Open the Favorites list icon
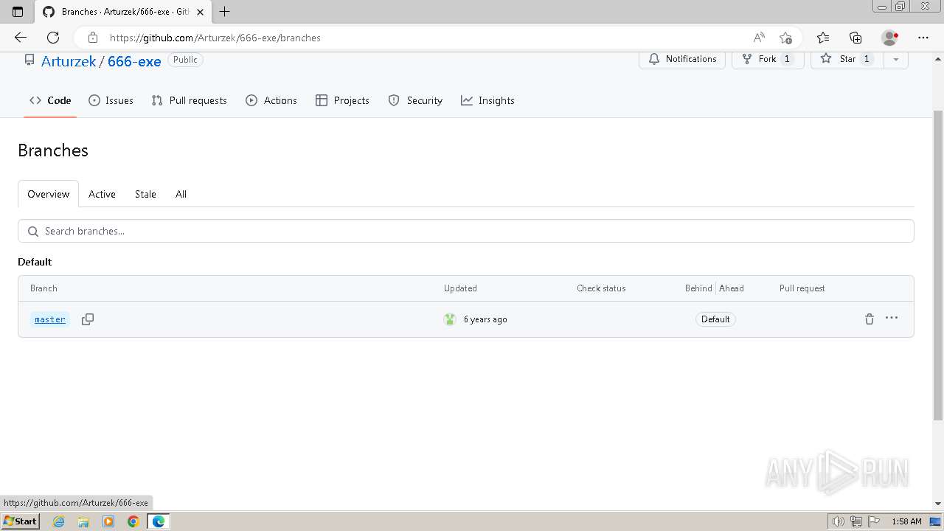 point(823,38)
